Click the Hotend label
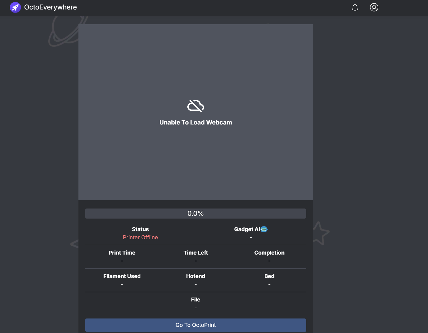 click(x=196, y=276)
